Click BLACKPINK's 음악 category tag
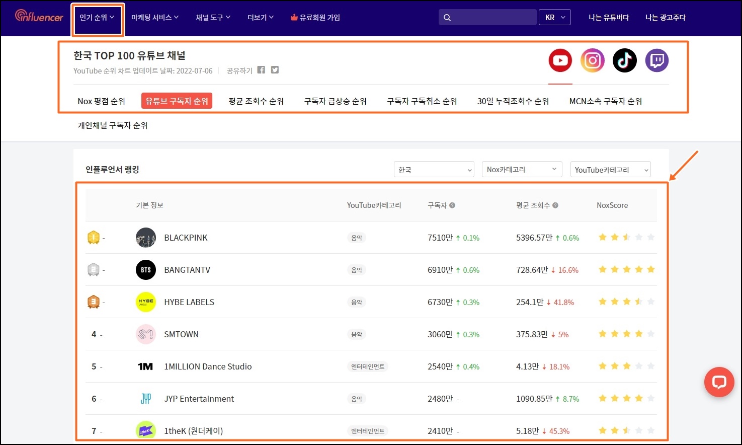The height and width of the screenshot is (445, 742). [357, 238]
